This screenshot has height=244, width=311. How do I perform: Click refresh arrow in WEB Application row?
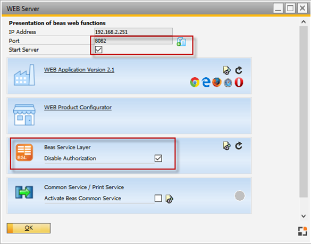pyautogui.click(x=239, y=70)
